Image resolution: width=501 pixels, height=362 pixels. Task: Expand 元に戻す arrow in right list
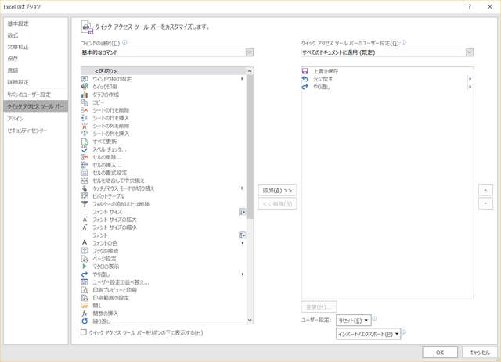click(x=470, y=79)
